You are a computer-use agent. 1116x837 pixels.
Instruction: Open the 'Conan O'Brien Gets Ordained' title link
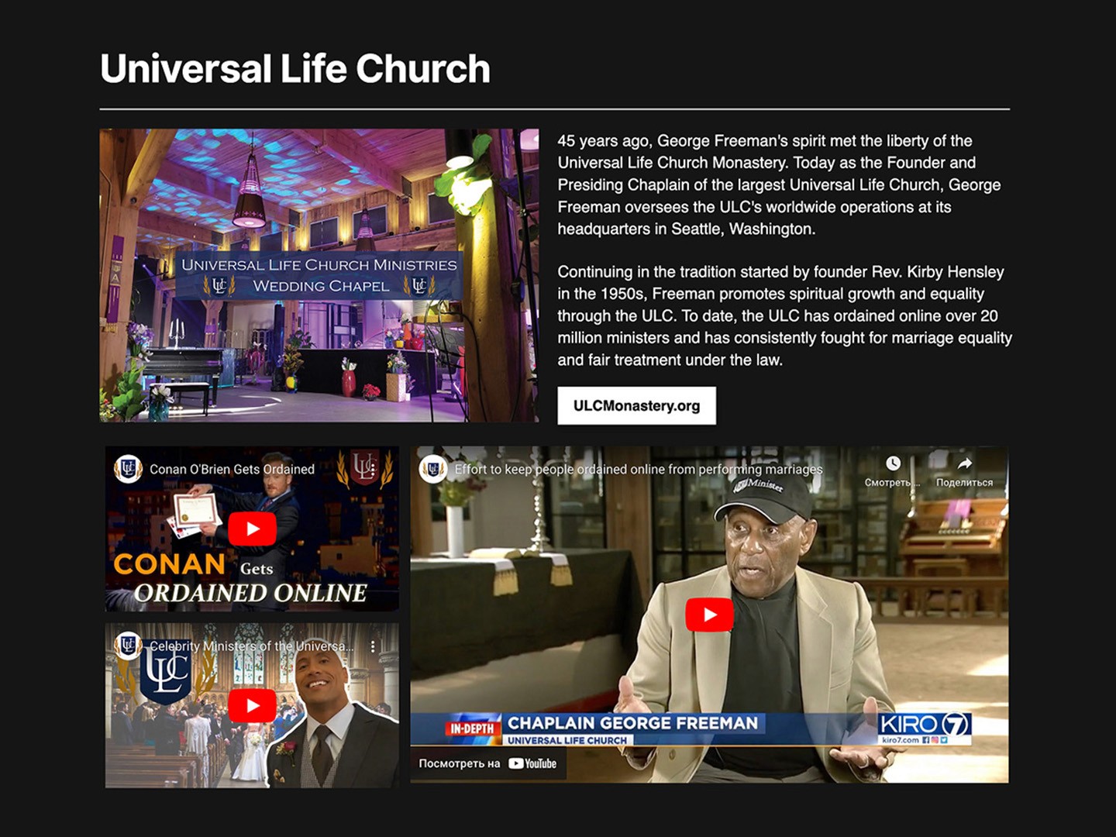click(x=232, y=469)
